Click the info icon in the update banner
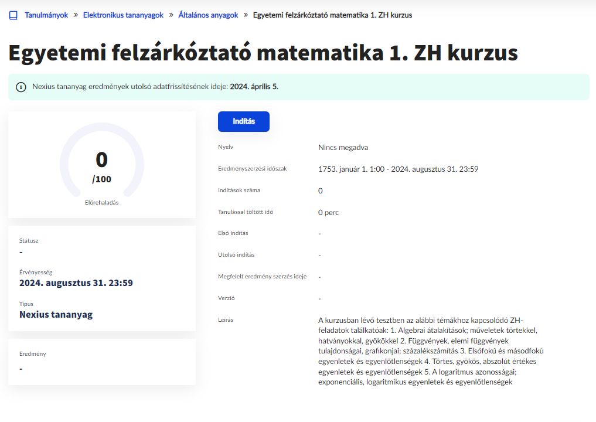The height and width of the screenshot is (422, 596). (21, 87)
